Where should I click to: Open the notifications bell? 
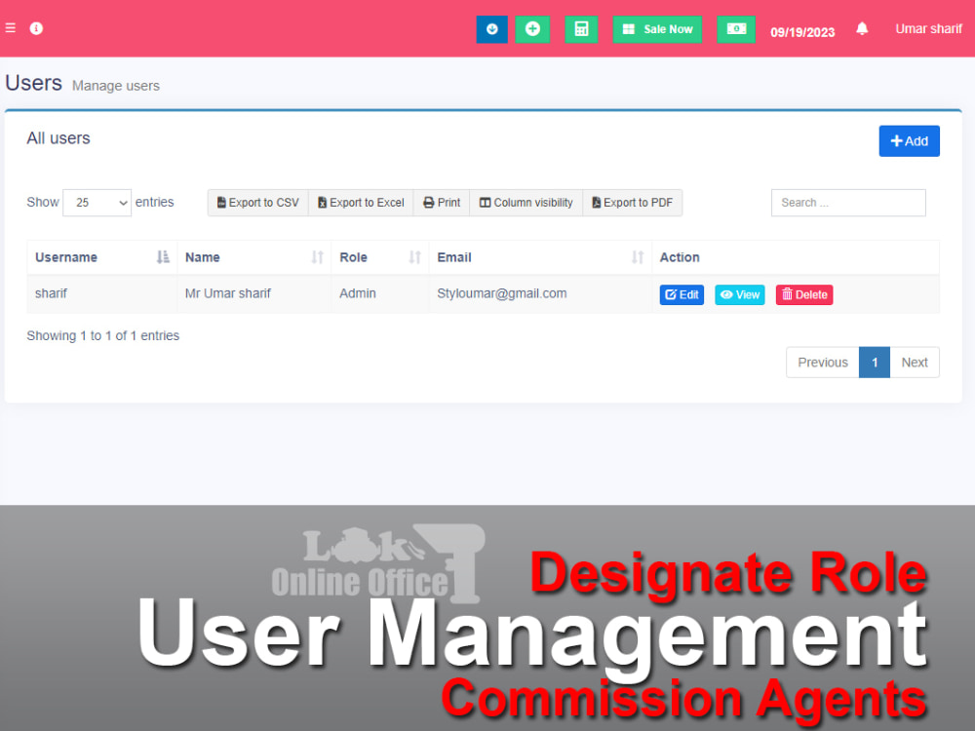862,28
